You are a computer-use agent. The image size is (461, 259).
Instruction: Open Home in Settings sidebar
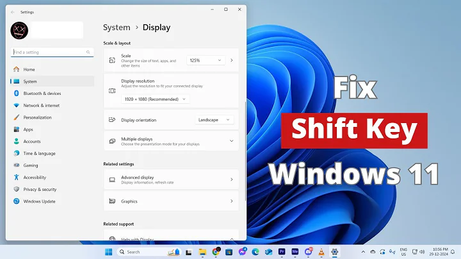click(52, 69)
